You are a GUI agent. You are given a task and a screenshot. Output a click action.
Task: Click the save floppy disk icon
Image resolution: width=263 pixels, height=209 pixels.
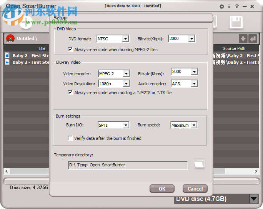pos(236,22)
